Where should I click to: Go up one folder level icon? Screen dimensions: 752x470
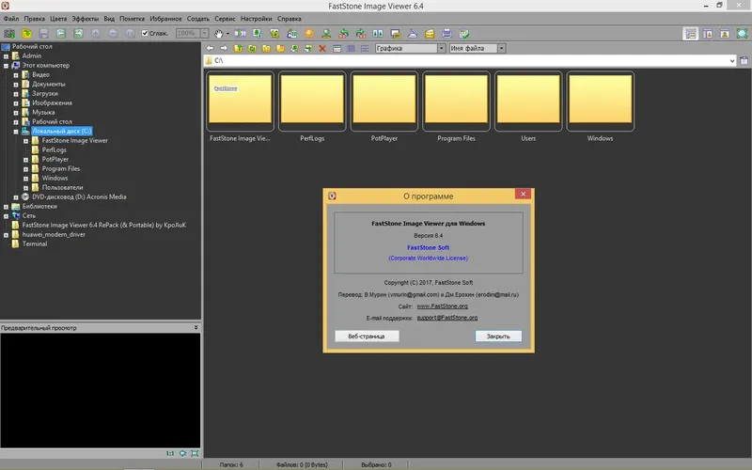point(238,48)
